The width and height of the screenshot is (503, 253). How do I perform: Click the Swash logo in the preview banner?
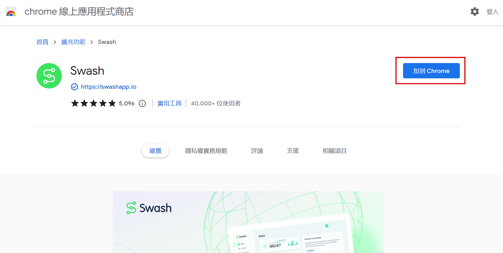click(x=149, y=208)
